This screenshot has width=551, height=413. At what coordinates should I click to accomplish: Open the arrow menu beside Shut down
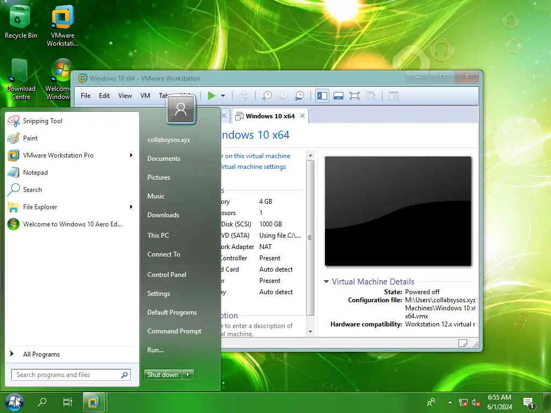pyautogui.click(x=188, y=375)
